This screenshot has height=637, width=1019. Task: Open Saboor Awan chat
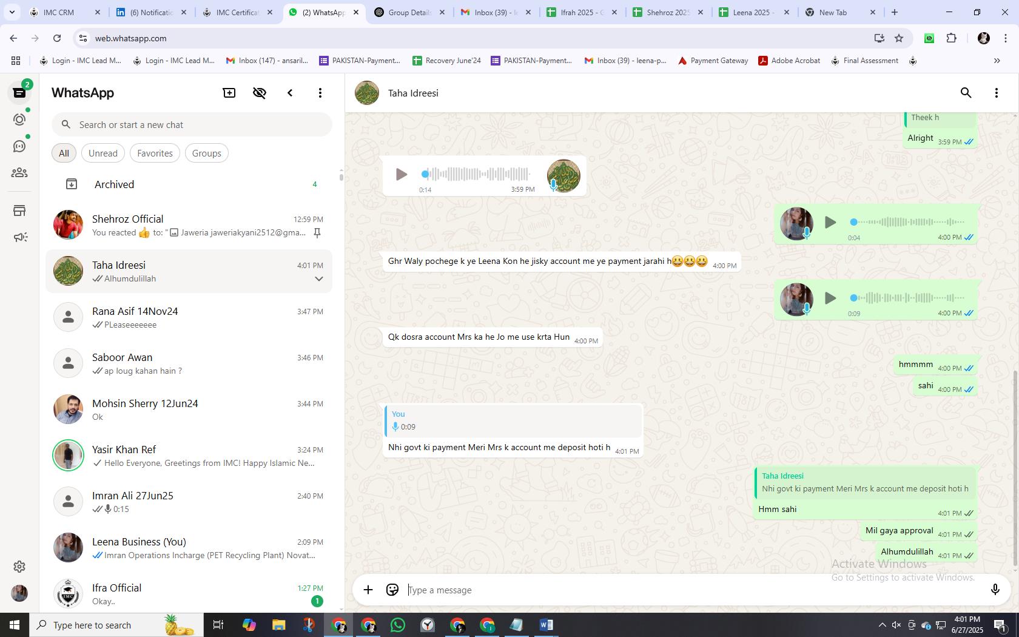[189, 363]
